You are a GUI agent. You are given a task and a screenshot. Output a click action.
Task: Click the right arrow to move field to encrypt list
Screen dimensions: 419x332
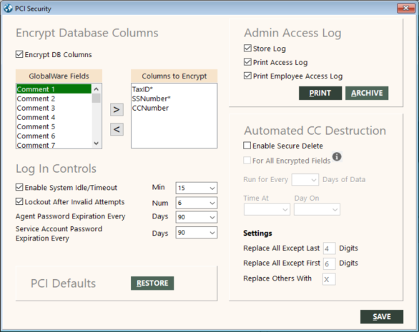point(117,110)
